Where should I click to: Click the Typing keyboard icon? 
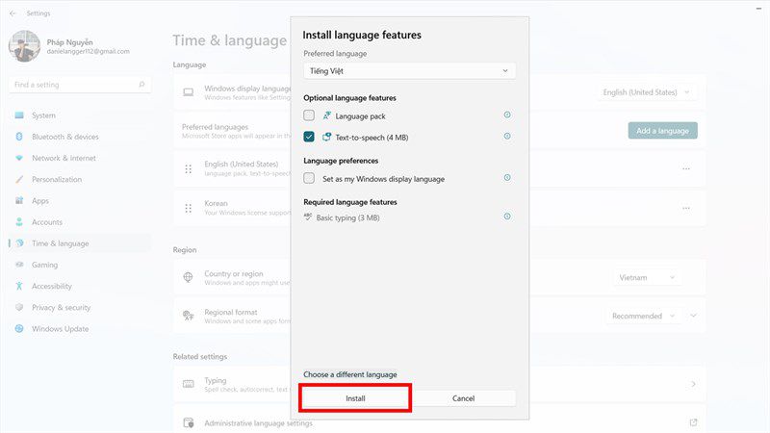(x=188, y=384)
